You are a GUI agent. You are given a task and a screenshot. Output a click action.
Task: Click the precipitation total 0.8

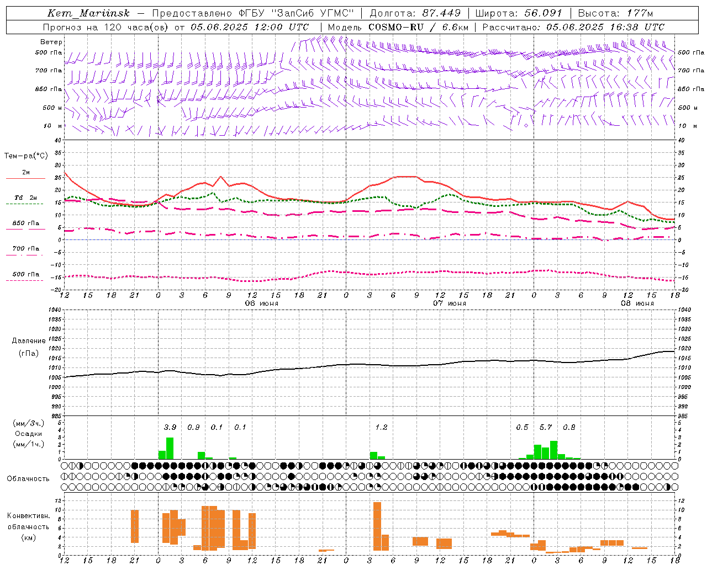click(x=569, y=427)
